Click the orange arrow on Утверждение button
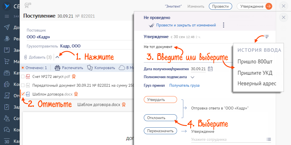Image resolution: width=291 pixels, height=145 pixels. [269, 6]
